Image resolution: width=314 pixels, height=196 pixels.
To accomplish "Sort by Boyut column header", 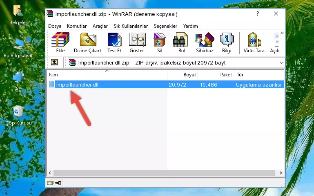I will (183, 75).
